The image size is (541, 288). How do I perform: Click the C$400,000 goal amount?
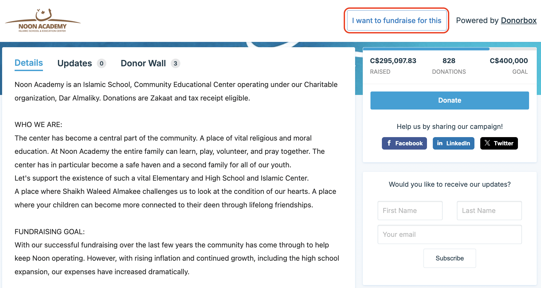[x=508, y=61]
